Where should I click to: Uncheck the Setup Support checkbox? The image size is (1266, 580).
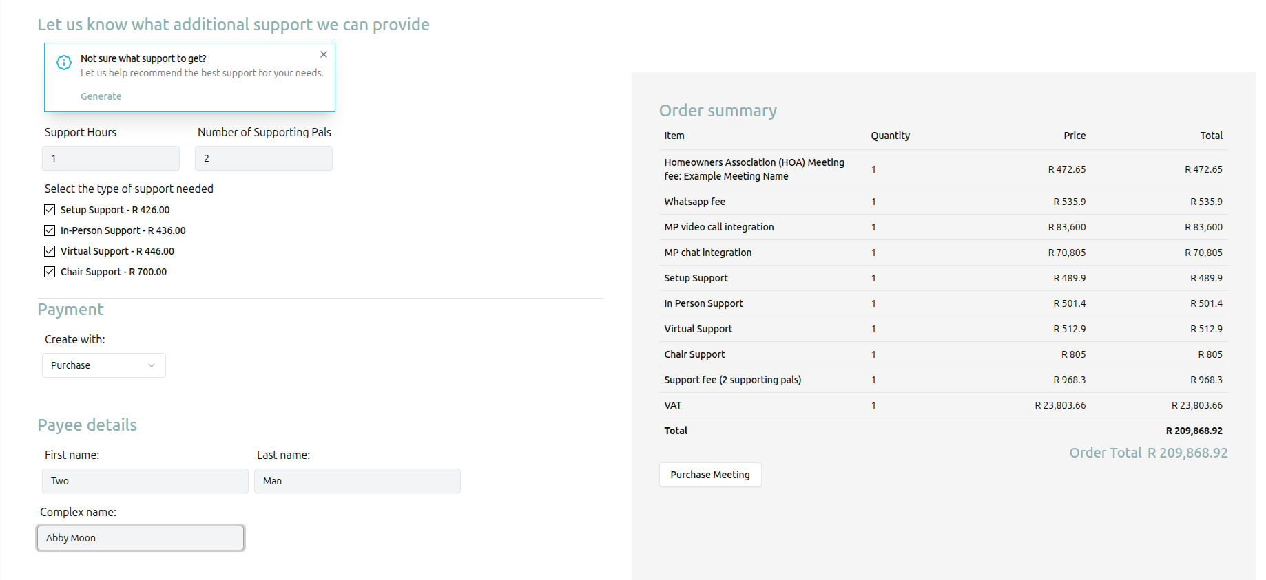(x=50, y=210)
